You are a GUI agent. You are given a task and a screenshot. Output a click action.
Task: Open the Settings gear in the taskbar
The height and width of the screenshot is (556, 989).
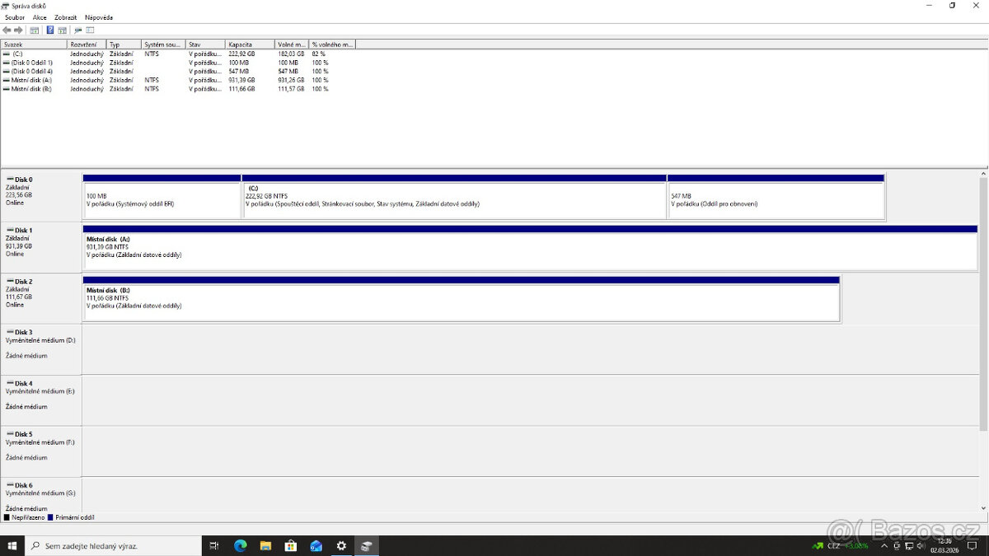click(341, 545)
